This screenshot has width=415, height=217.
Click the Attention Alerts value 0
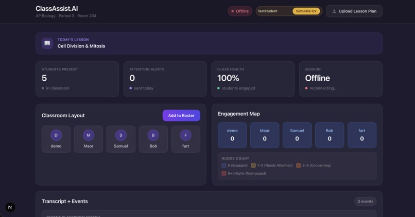pyautogui.click(x=132, y=78)
